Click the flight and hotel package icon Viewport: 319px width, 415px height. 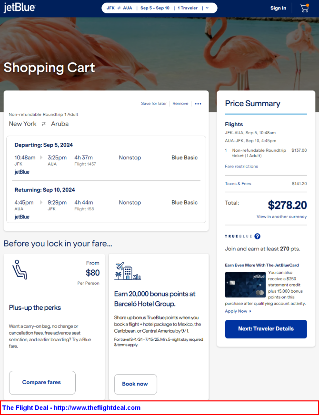[x=128, y=271]
